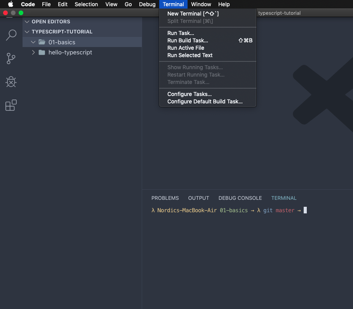Click the 01-basics open folder icon
Viewport: 353px width, 309px height.
tap(42, 42)
